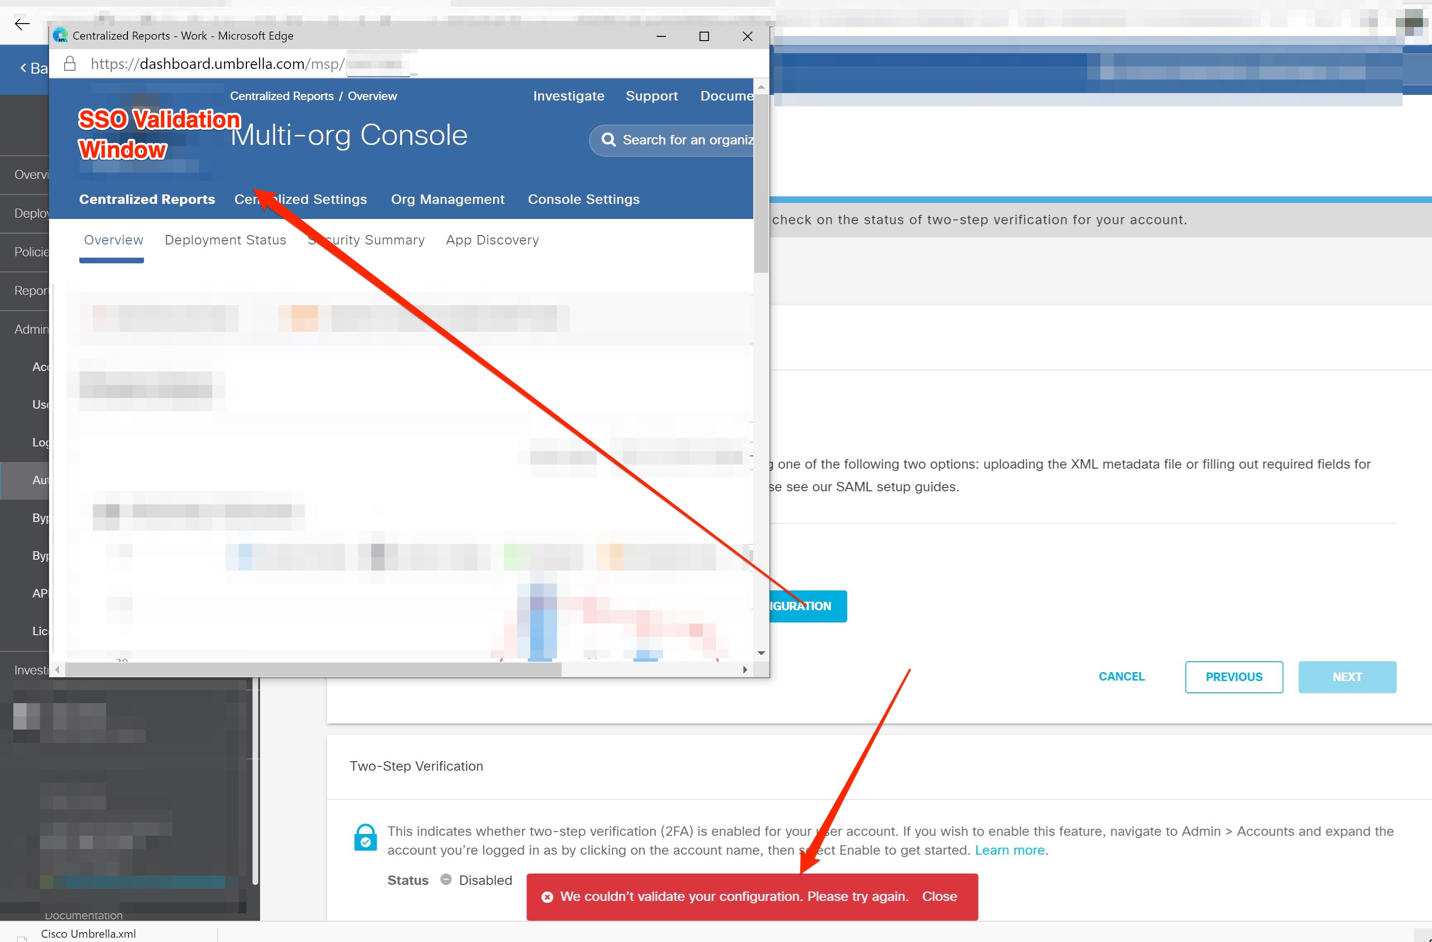Click the scroll-down arrow of the popup window
Screen dimensions: 1432x942
[x=761, y=653]
